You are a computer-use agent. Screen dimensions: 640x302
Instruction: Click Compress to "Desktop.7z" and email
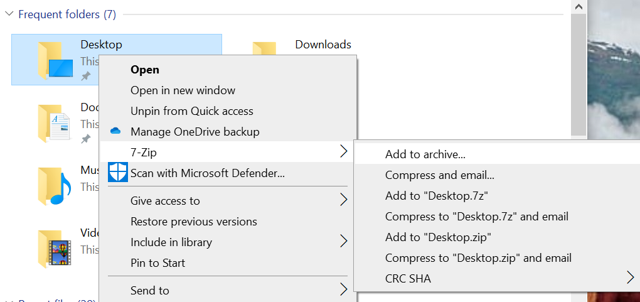pyautogui.click(x=476, y=217)
